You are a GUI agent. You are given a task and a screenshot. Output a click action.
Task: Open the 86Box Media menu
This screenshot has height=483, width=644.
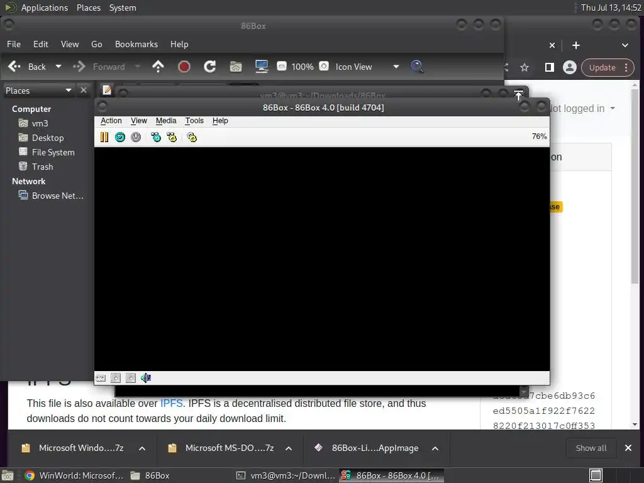[166, 121]
